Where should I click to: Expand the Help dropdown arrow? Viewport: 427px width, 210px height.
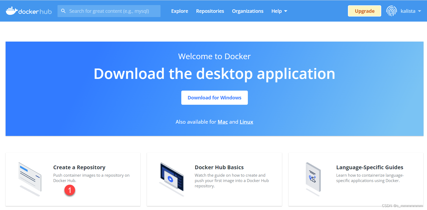click(286, 11)
